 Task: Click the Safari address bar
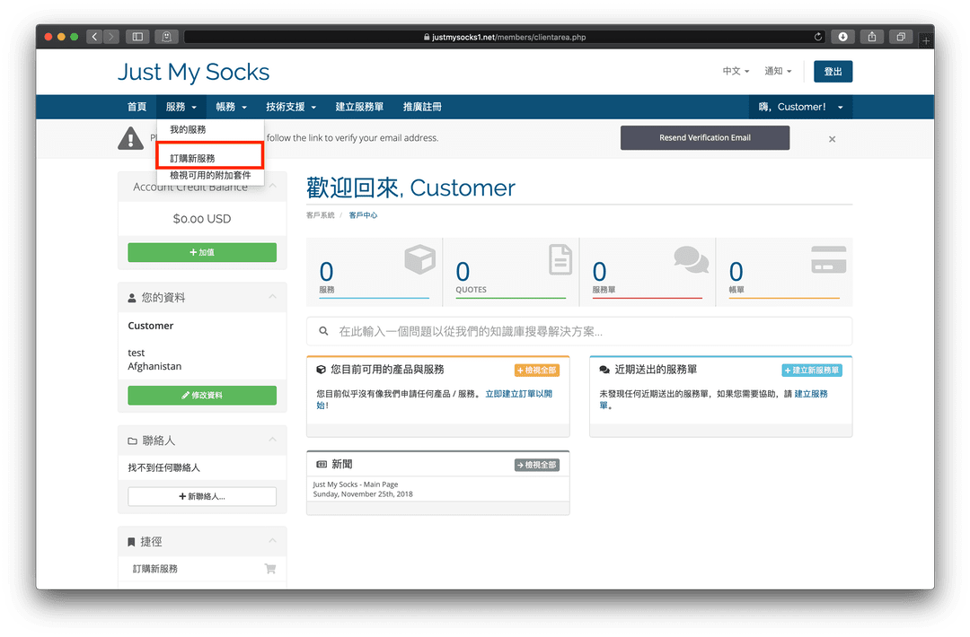505,37
